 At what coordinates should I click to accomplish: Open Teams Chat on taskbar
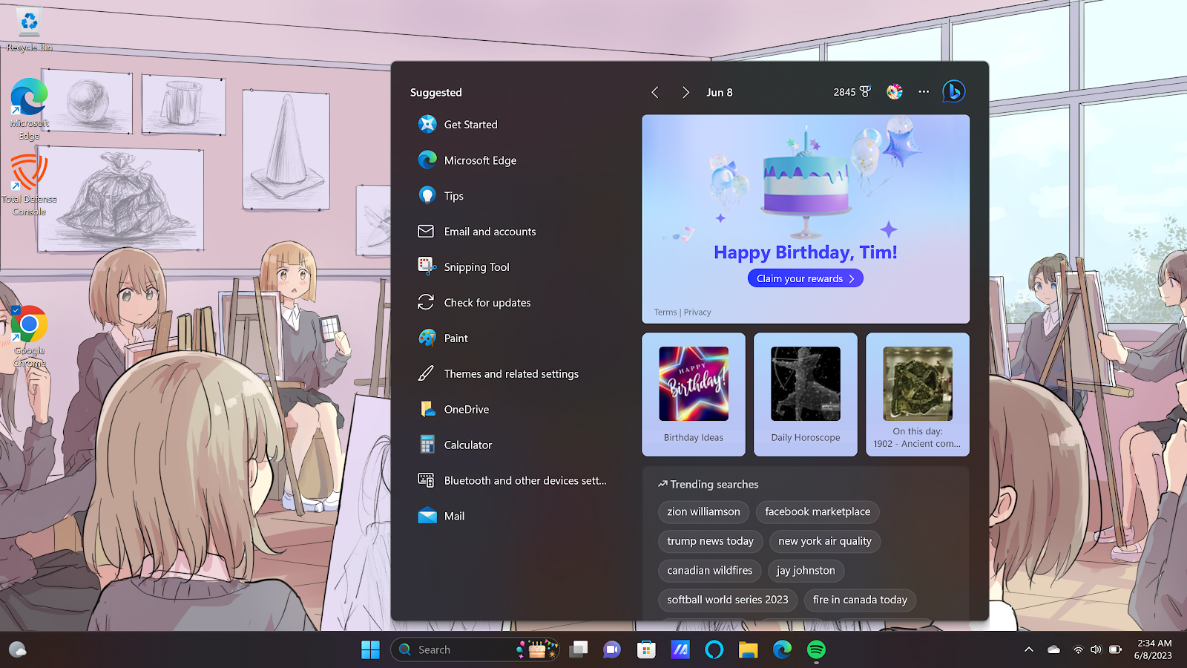612,649
